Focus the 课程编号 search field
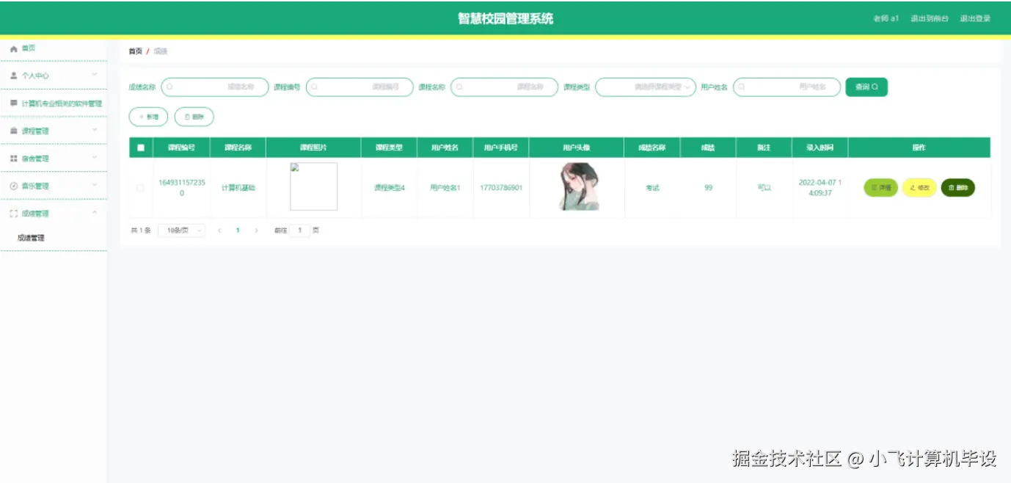 (359, 87)
